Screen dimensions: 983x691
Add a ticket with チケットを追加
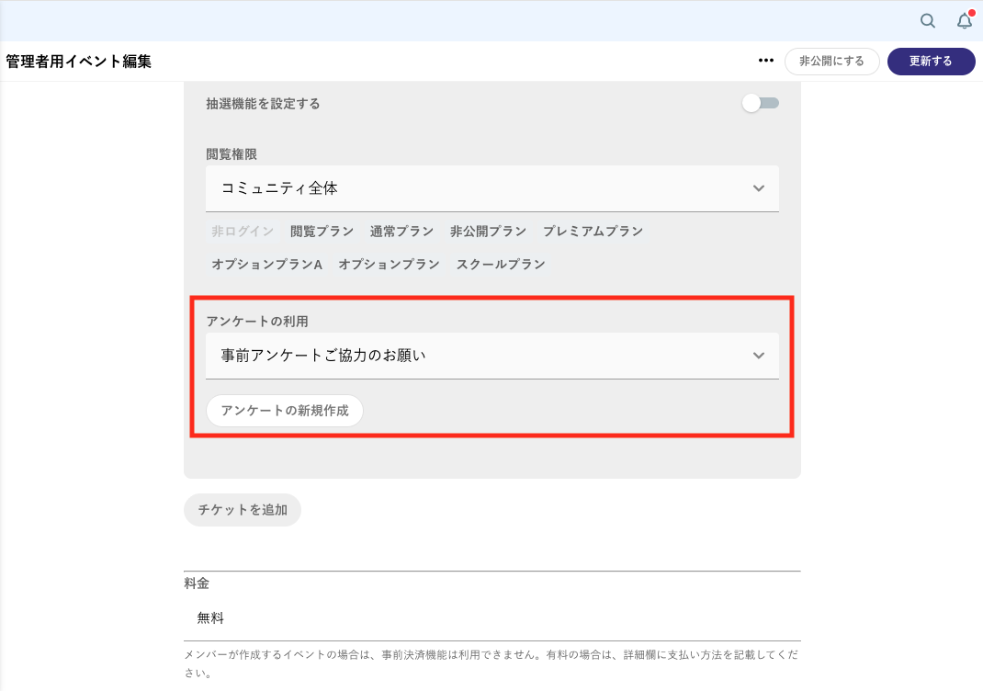(x=243, y=510)
